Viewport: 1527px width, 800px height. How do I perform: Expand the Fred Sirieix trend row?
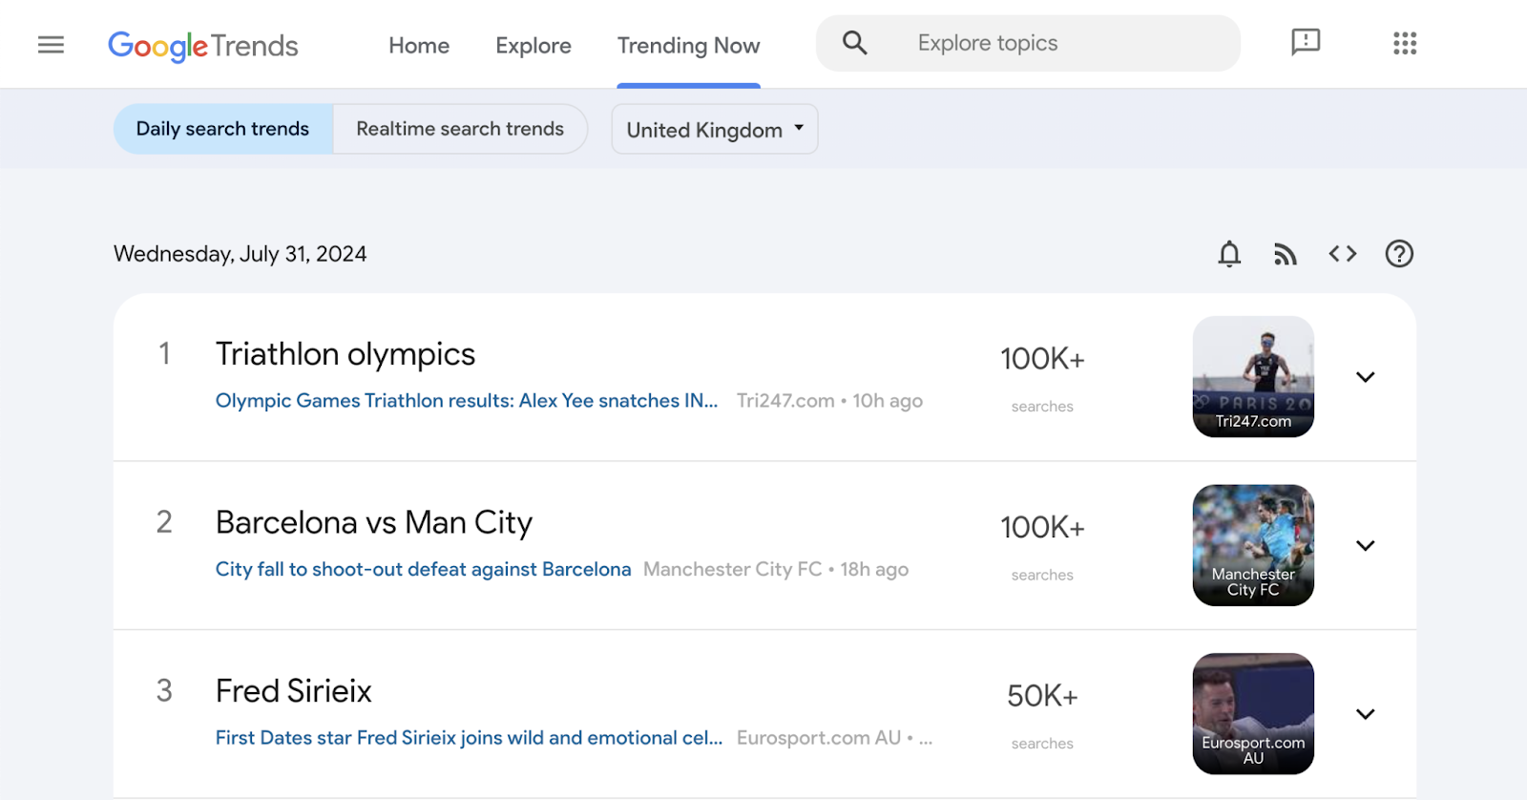pos(1365,714)
